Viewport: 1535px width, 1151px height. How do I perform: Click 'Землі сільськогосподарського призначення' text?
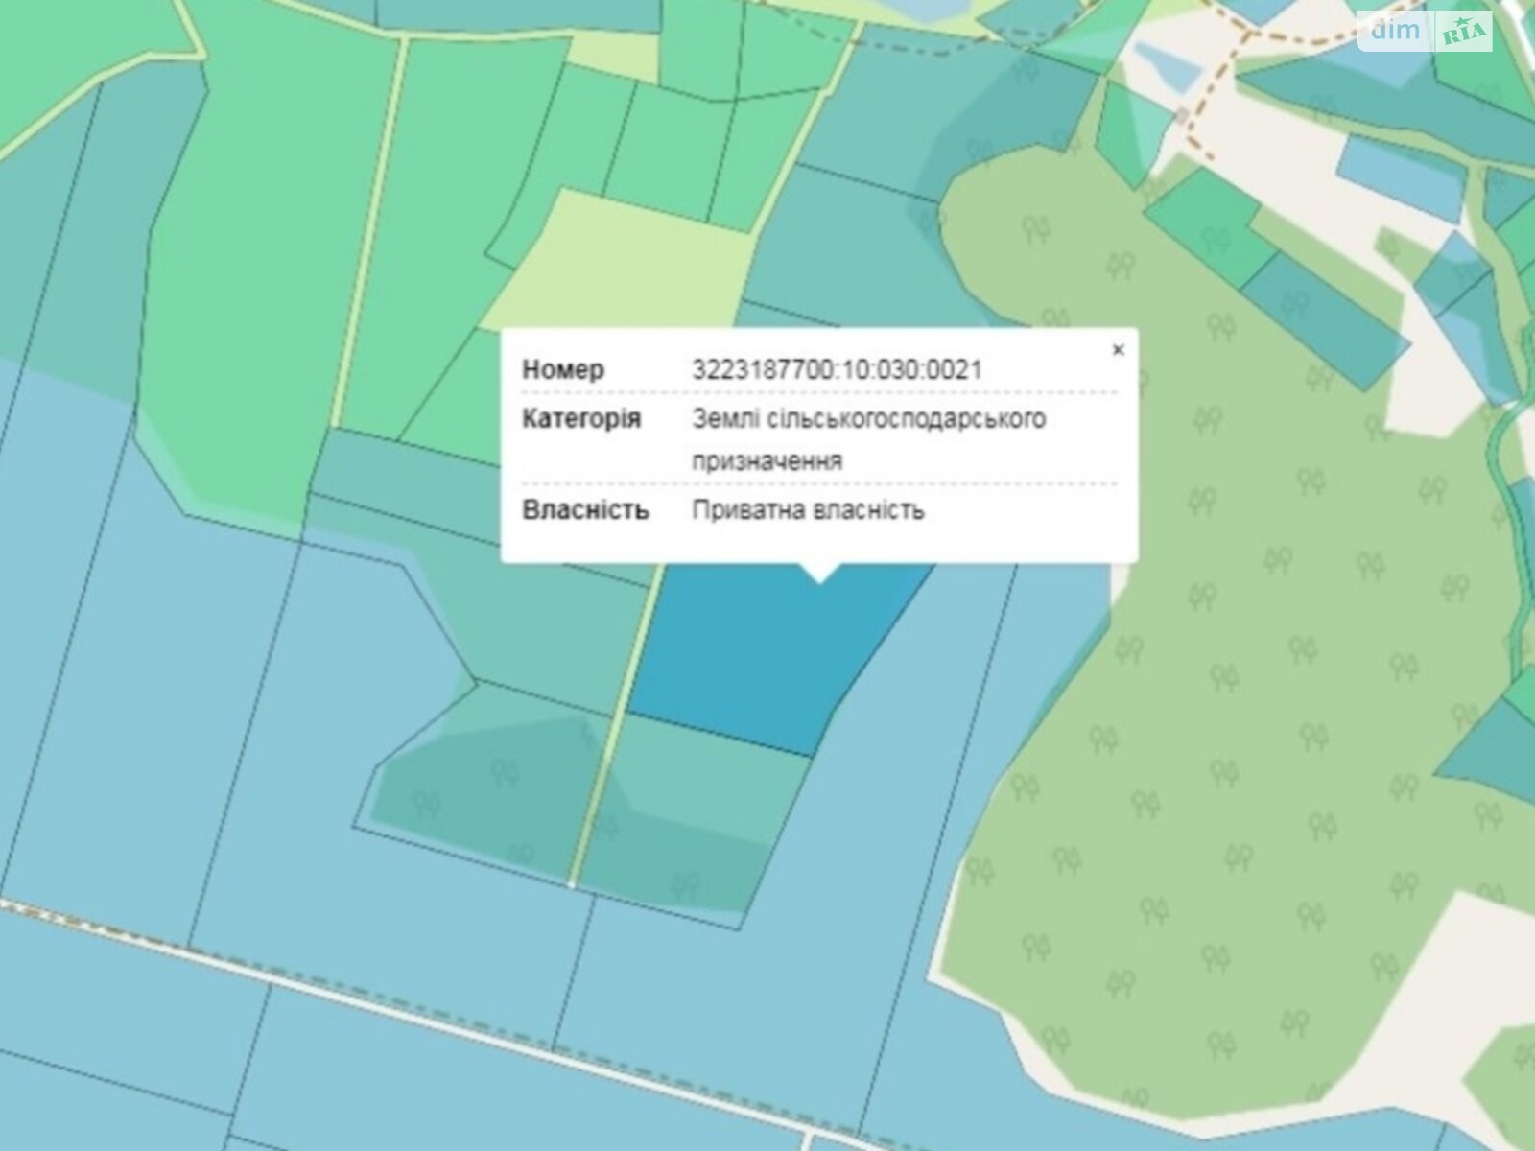869,440
